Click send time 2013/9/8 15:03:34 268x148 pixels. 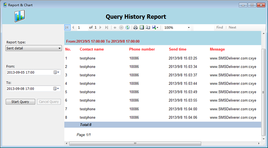tap(183, 67)
